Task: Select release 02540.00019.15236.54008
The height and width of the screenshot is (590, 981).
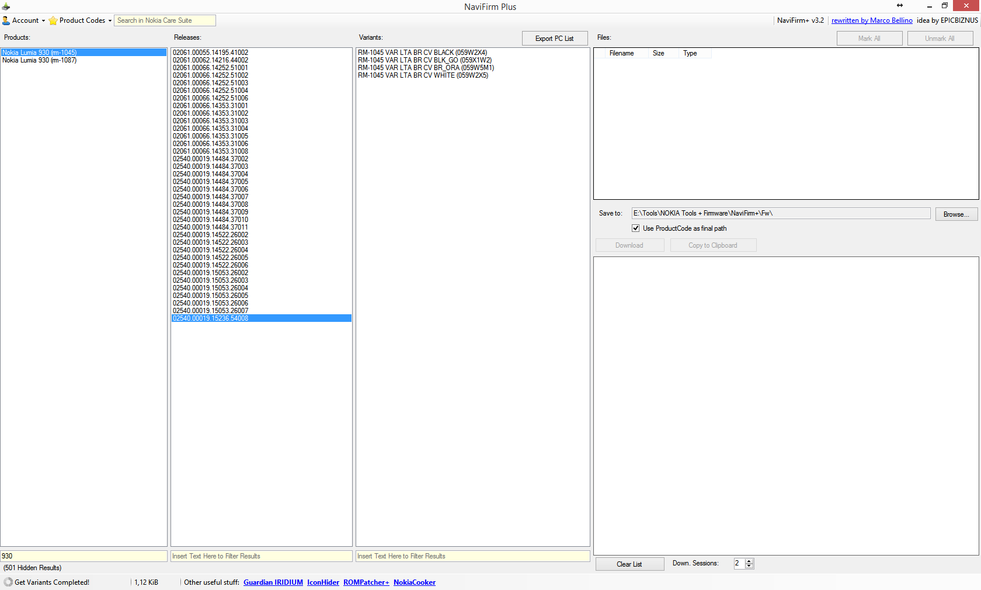Action: [261, 318]
